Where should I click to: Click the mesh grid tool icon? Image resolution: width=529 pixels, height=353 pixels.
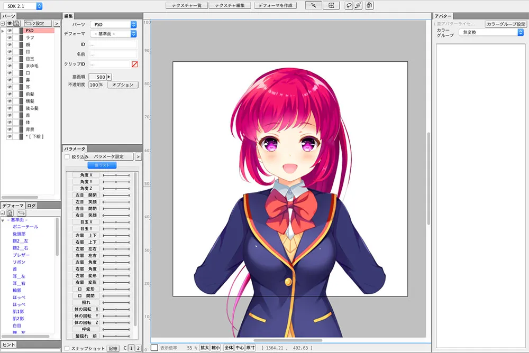coord(331,5)
